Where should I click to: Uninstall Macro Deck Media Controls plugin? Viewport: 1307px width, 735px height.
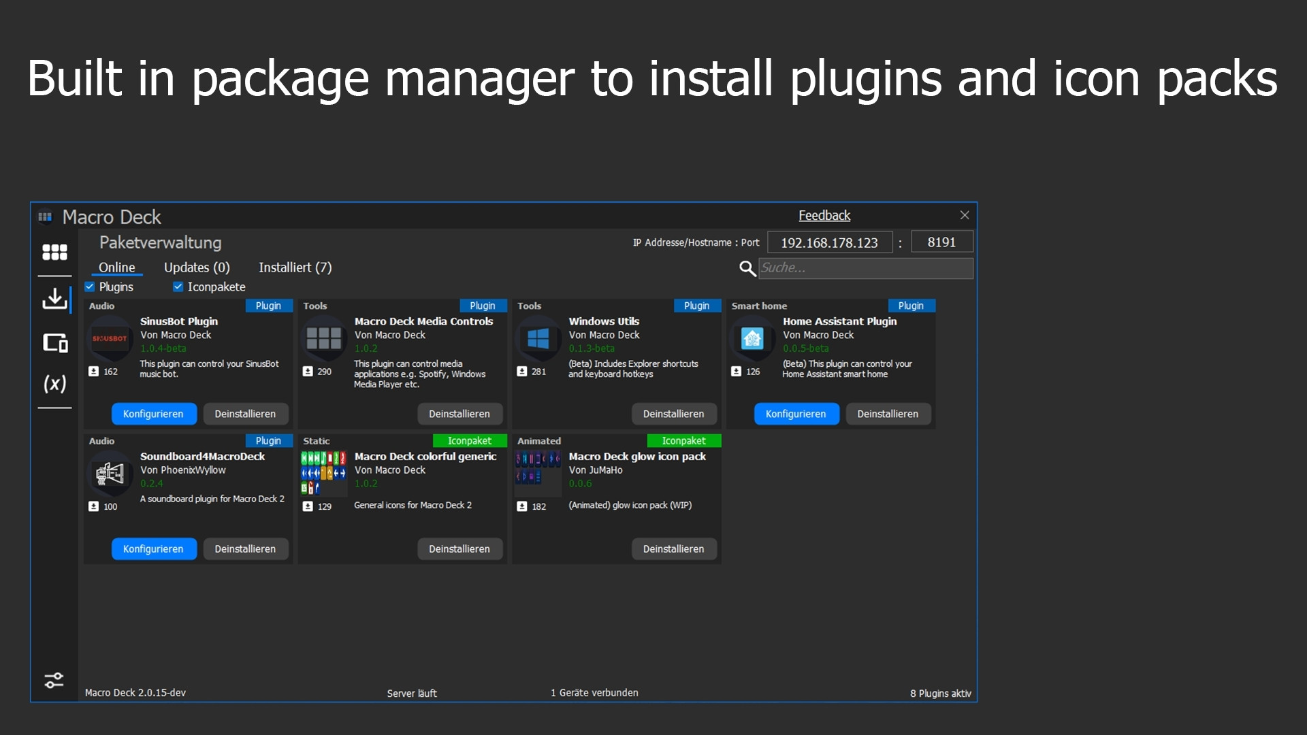[x=459, y=414]
